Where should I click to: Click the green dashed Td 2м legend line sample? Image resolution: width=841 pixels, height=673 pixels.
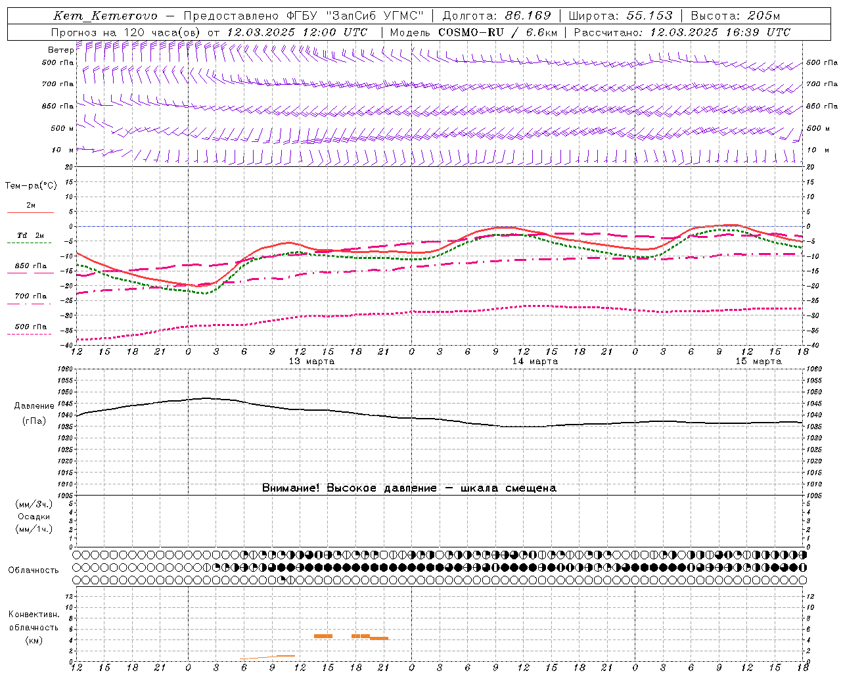30,243
